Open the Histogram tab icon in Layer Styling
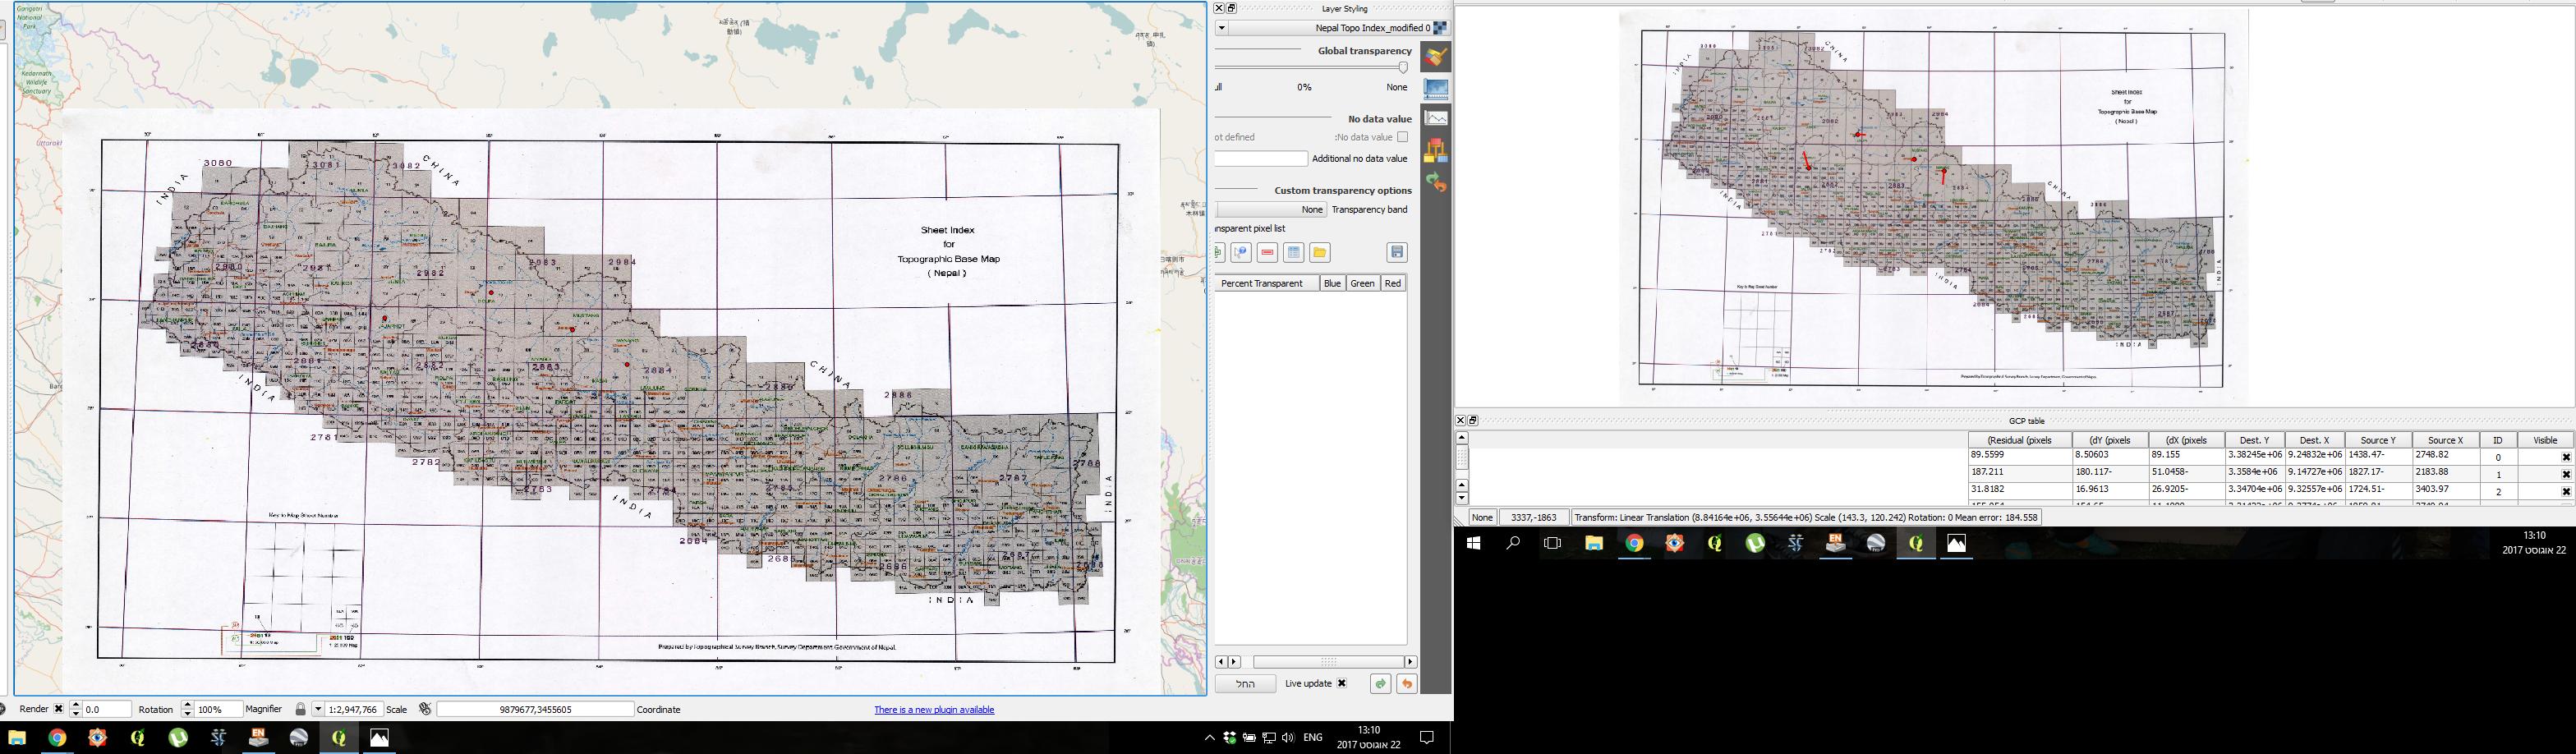 point(1436,118)
